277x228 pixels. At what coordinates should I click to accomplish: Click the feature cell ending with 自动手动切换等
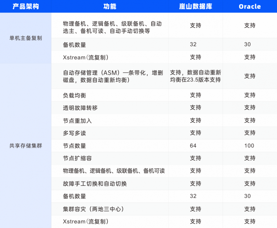pos(112,27)
